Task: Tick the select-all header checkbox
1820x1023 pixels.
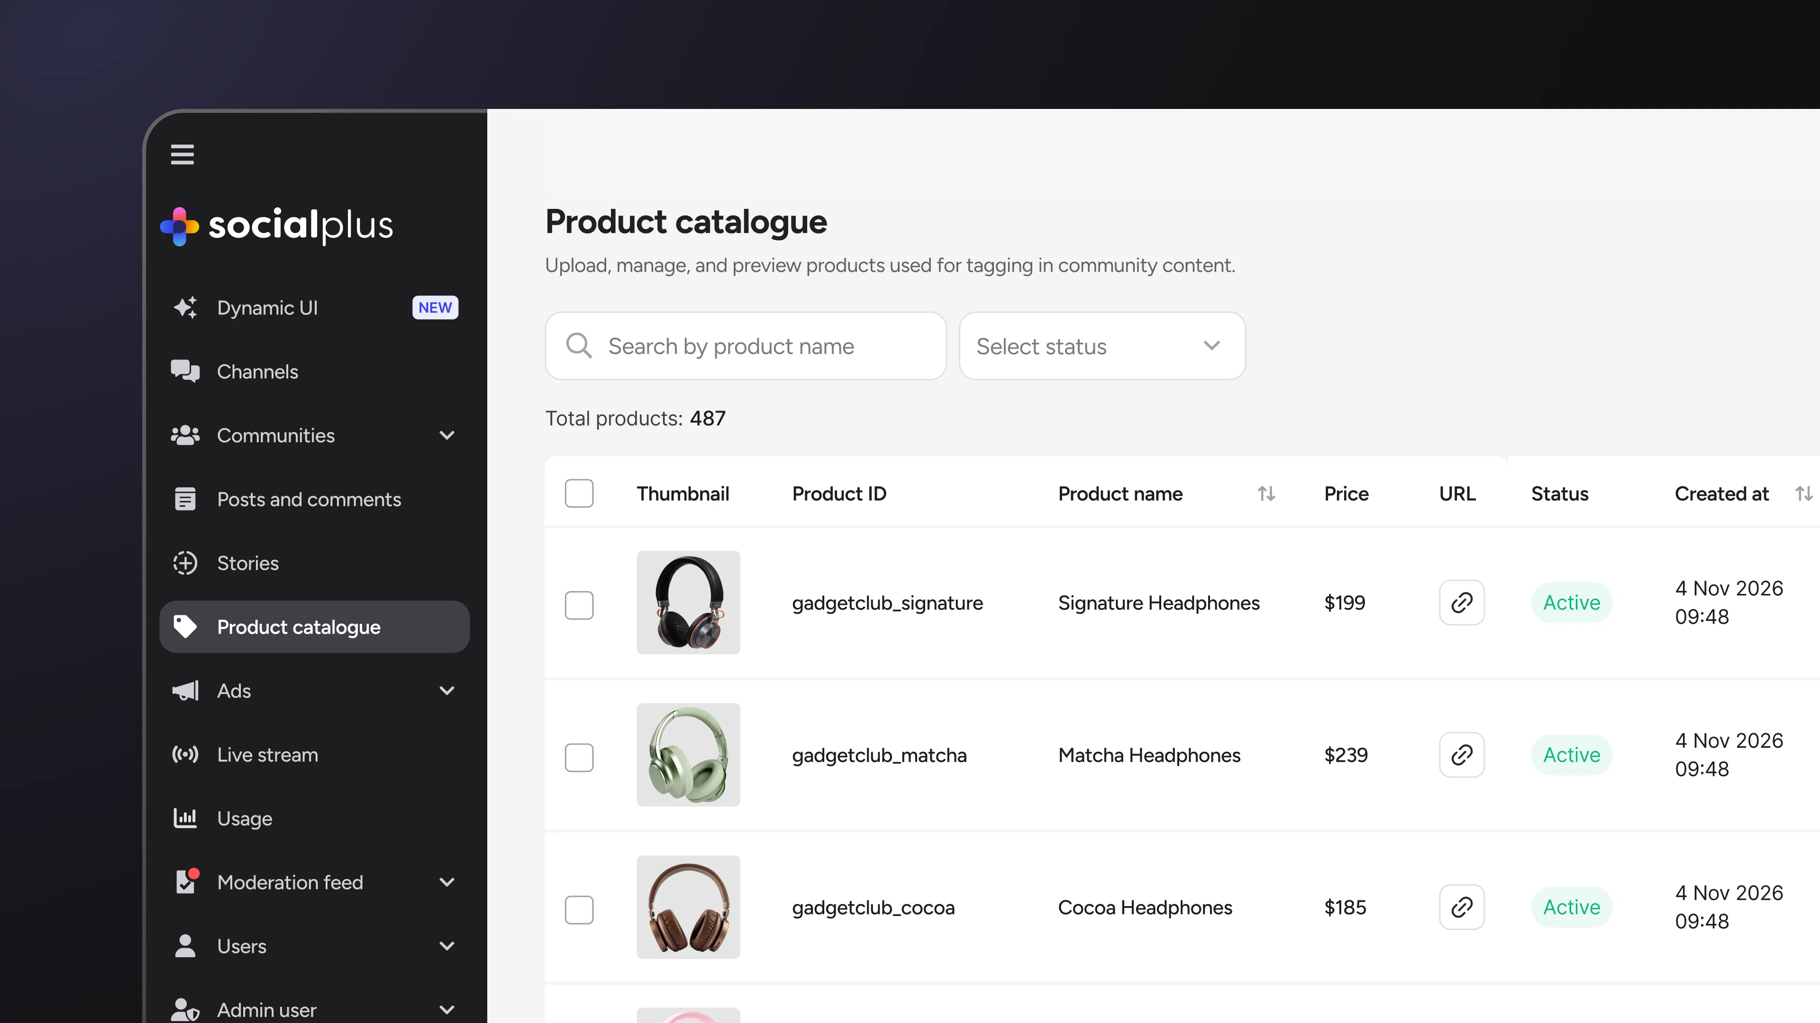Action: point(579,494)
